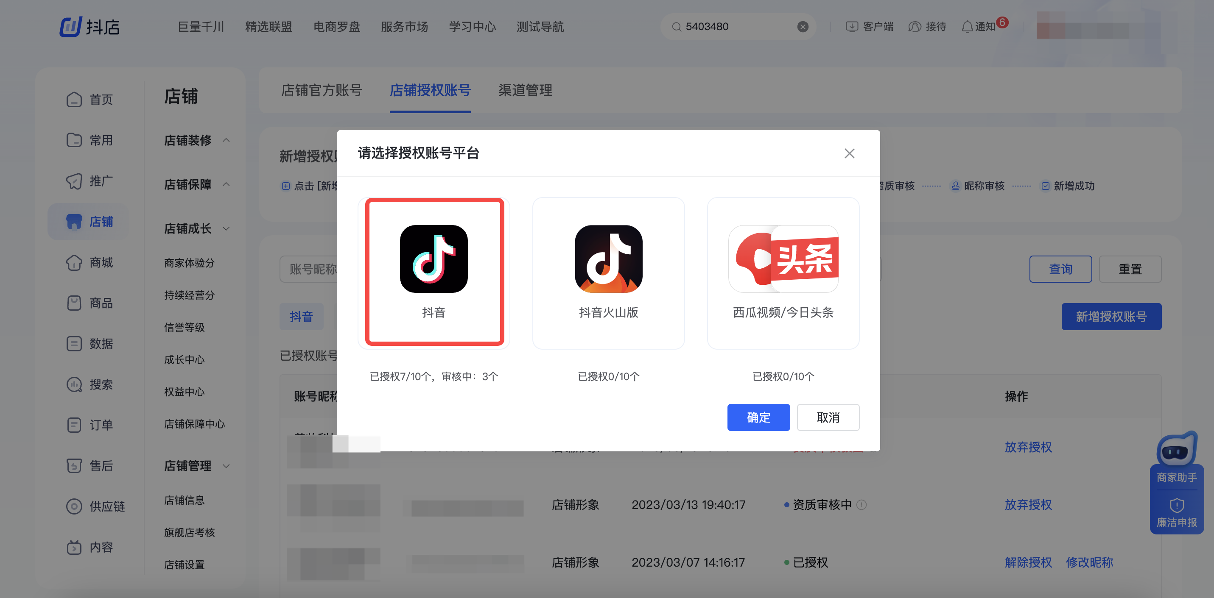Viewport: 1214px width, 598px height.
Task: Switch to 店铺官方账号 tab
Action: coord(322,90)
